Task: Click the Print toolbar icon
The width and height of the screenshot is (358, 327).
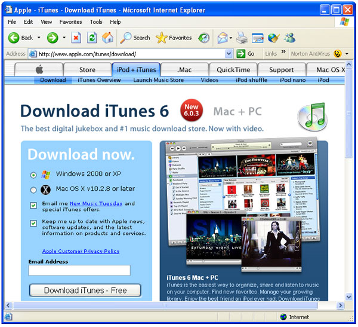Action: pos(242,38)
